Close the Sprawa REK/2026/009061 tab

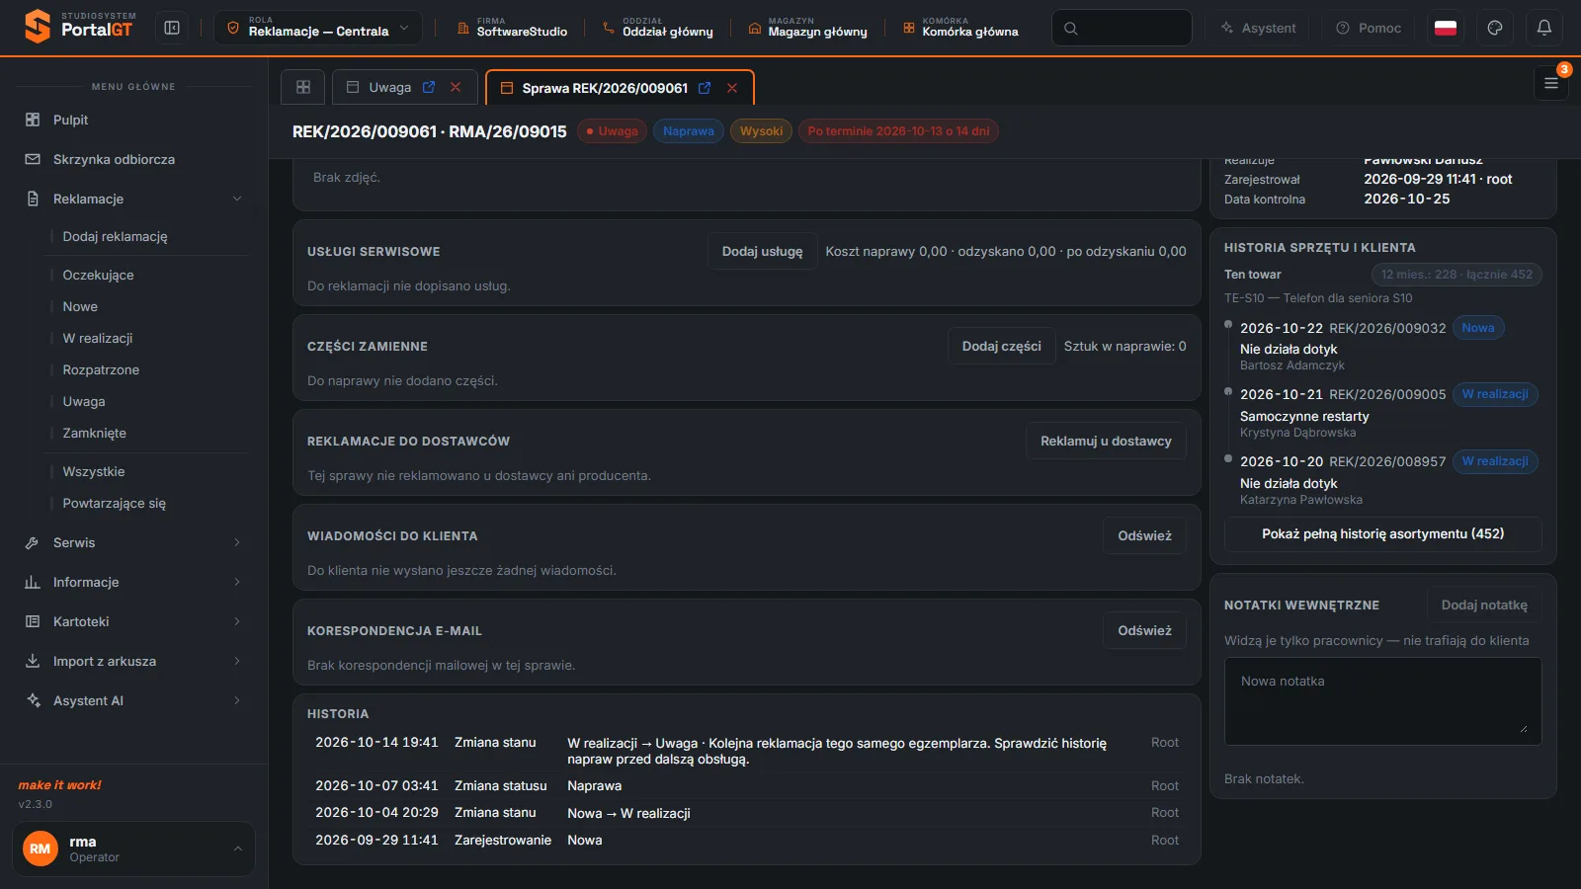pos(732,88)
